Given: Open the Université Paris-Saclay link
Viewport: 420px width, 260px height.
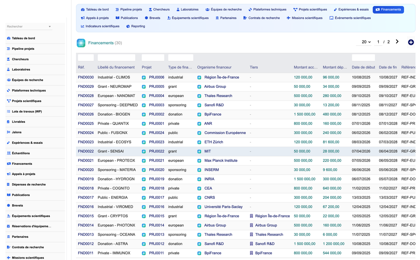Looking at the screenshot, I should pyautogui.click(x=223, y=207).
